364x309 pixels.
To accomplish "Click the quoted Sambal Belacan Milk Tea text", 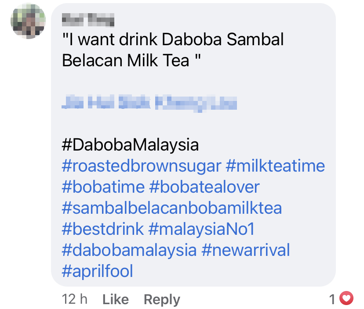I will click(x=173, y=50).
